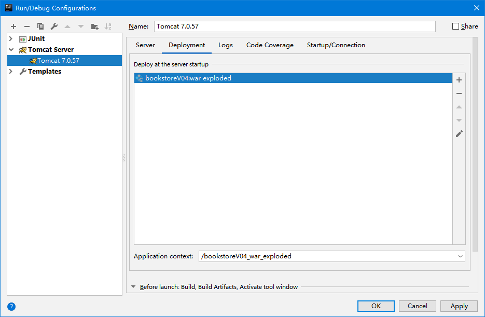Go to the Code Coverage tab
This screenshot has width=485, height=317.
pos(270,45)
